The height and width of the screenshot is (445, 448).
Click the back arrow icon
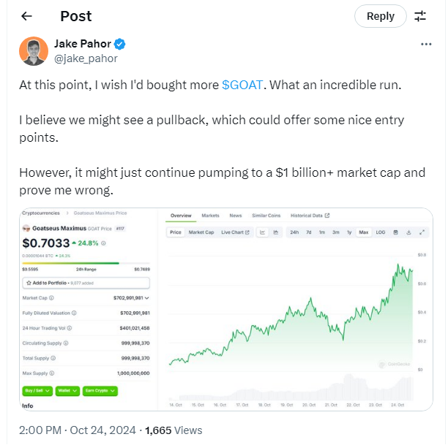click(26, 16)
